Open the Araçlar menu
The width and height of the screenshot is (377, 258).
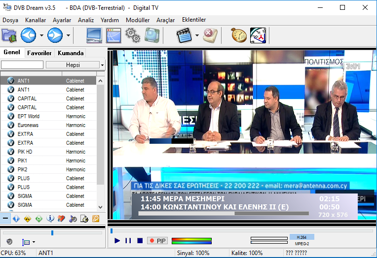165,20
